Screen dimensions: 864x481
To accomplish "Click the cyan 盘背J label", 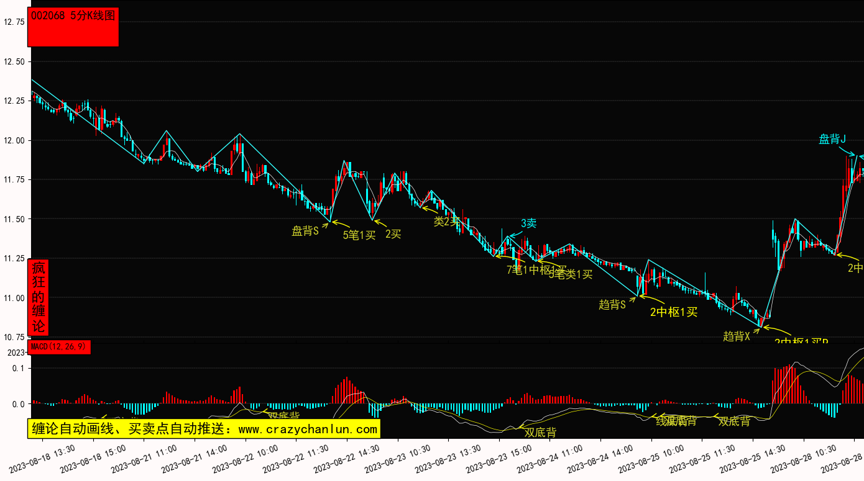I will (832, 139).
